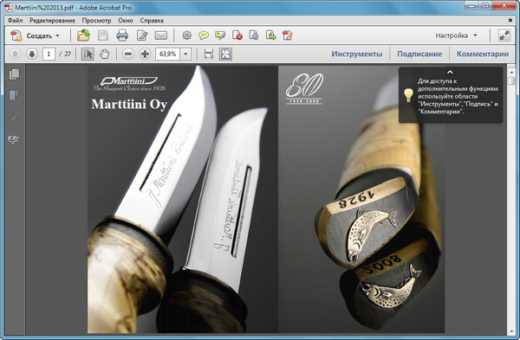Click the page with magnifier icon
Image resolution: width=520 pixels, height=340 pixels.
coord(254,35)
